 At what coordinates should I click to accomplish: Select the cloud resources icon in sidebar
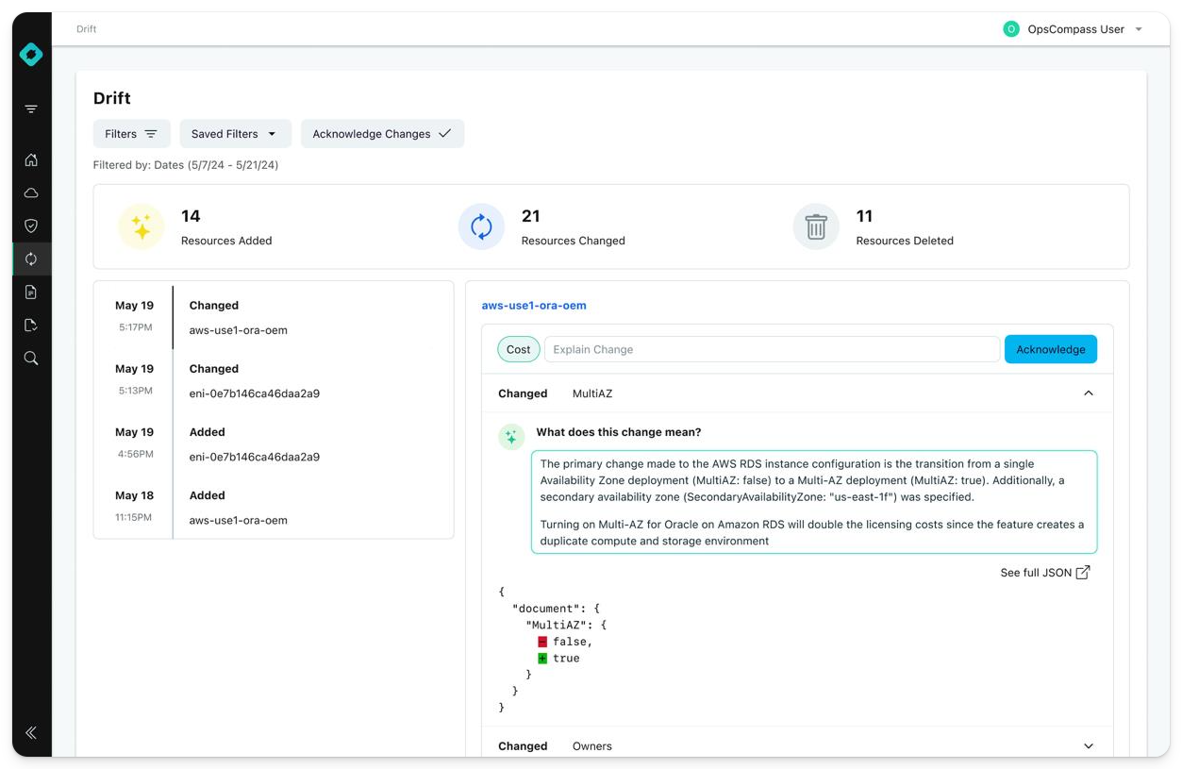[30, 192]
